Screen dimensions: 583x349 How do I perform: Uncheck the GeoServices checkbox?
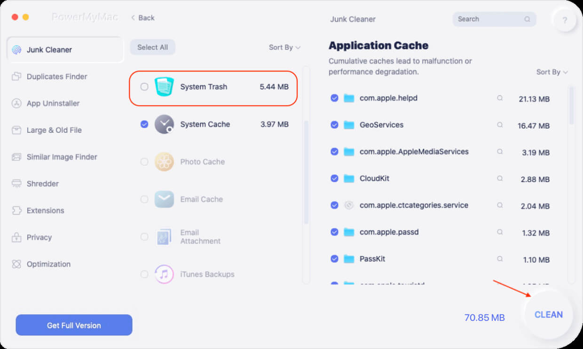[x=334, y=125]
